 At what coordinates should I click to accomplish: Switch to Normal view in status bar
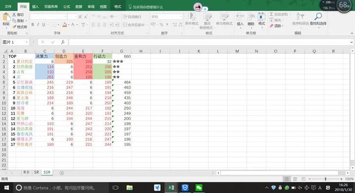286,179
